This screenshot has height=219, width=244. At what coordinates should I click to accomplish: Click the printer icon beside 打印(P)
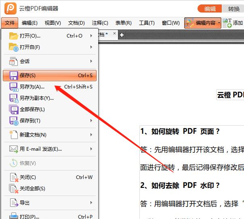point(14,216)
